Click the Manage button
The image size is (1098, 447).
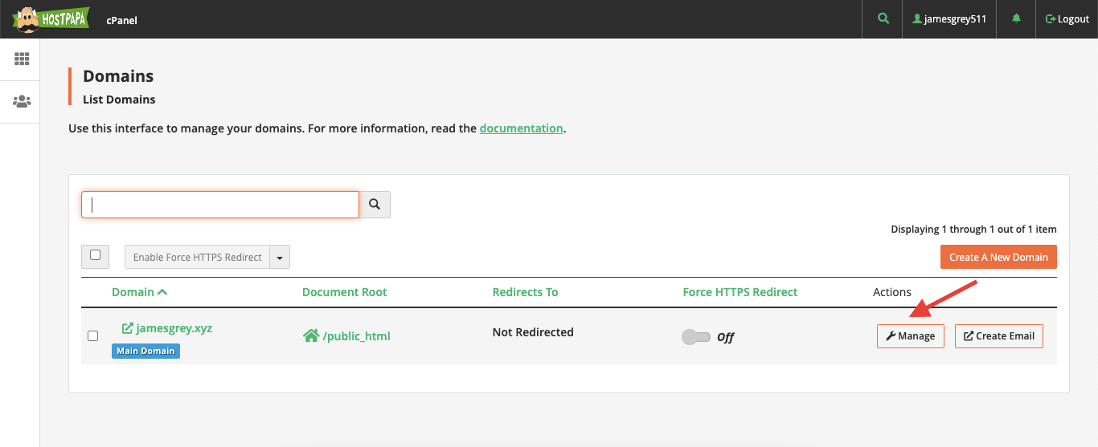point(910,336)
